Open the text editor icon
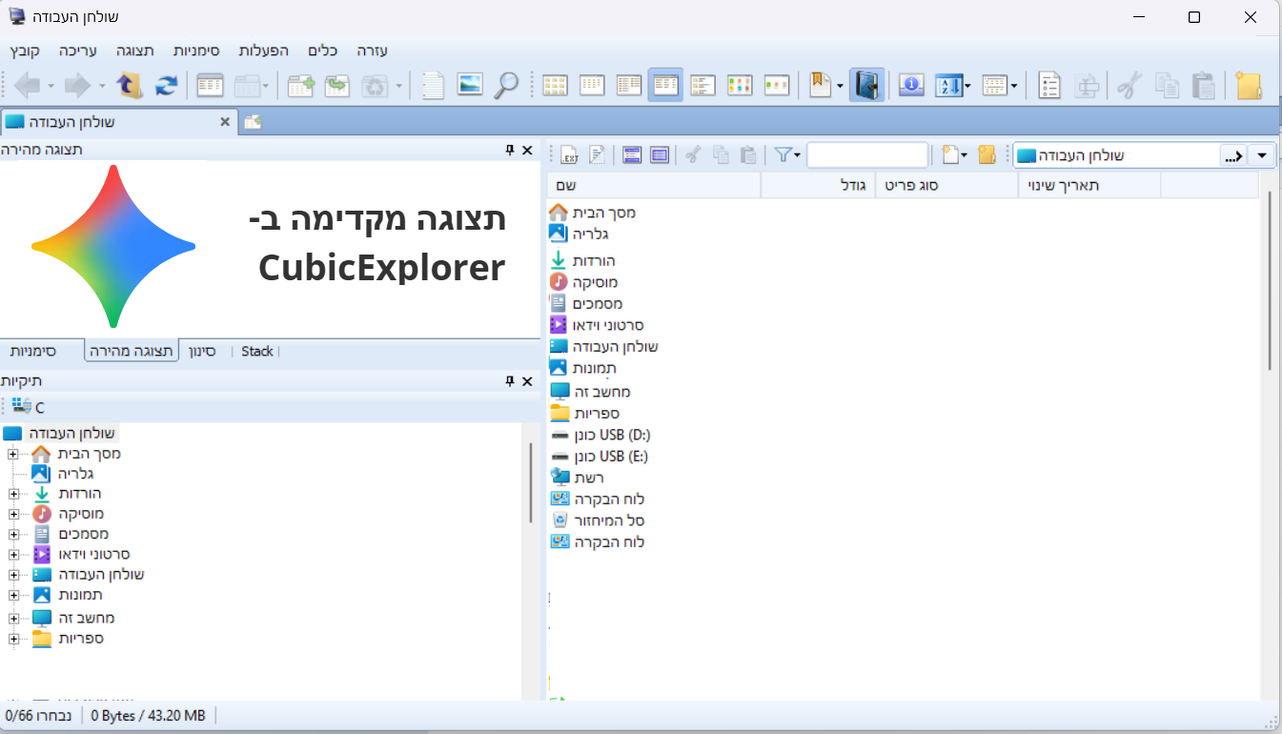The height and width of the screenshot is (734, 1282). pos(434,85)
